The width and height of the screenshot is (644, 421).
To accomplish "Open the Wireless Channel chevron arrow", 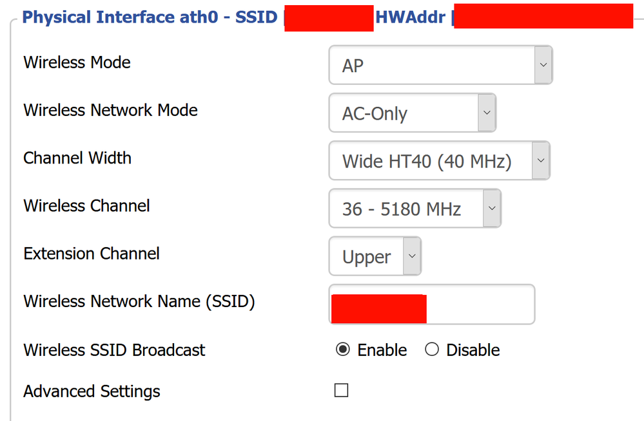I will [x=492, y=208].
